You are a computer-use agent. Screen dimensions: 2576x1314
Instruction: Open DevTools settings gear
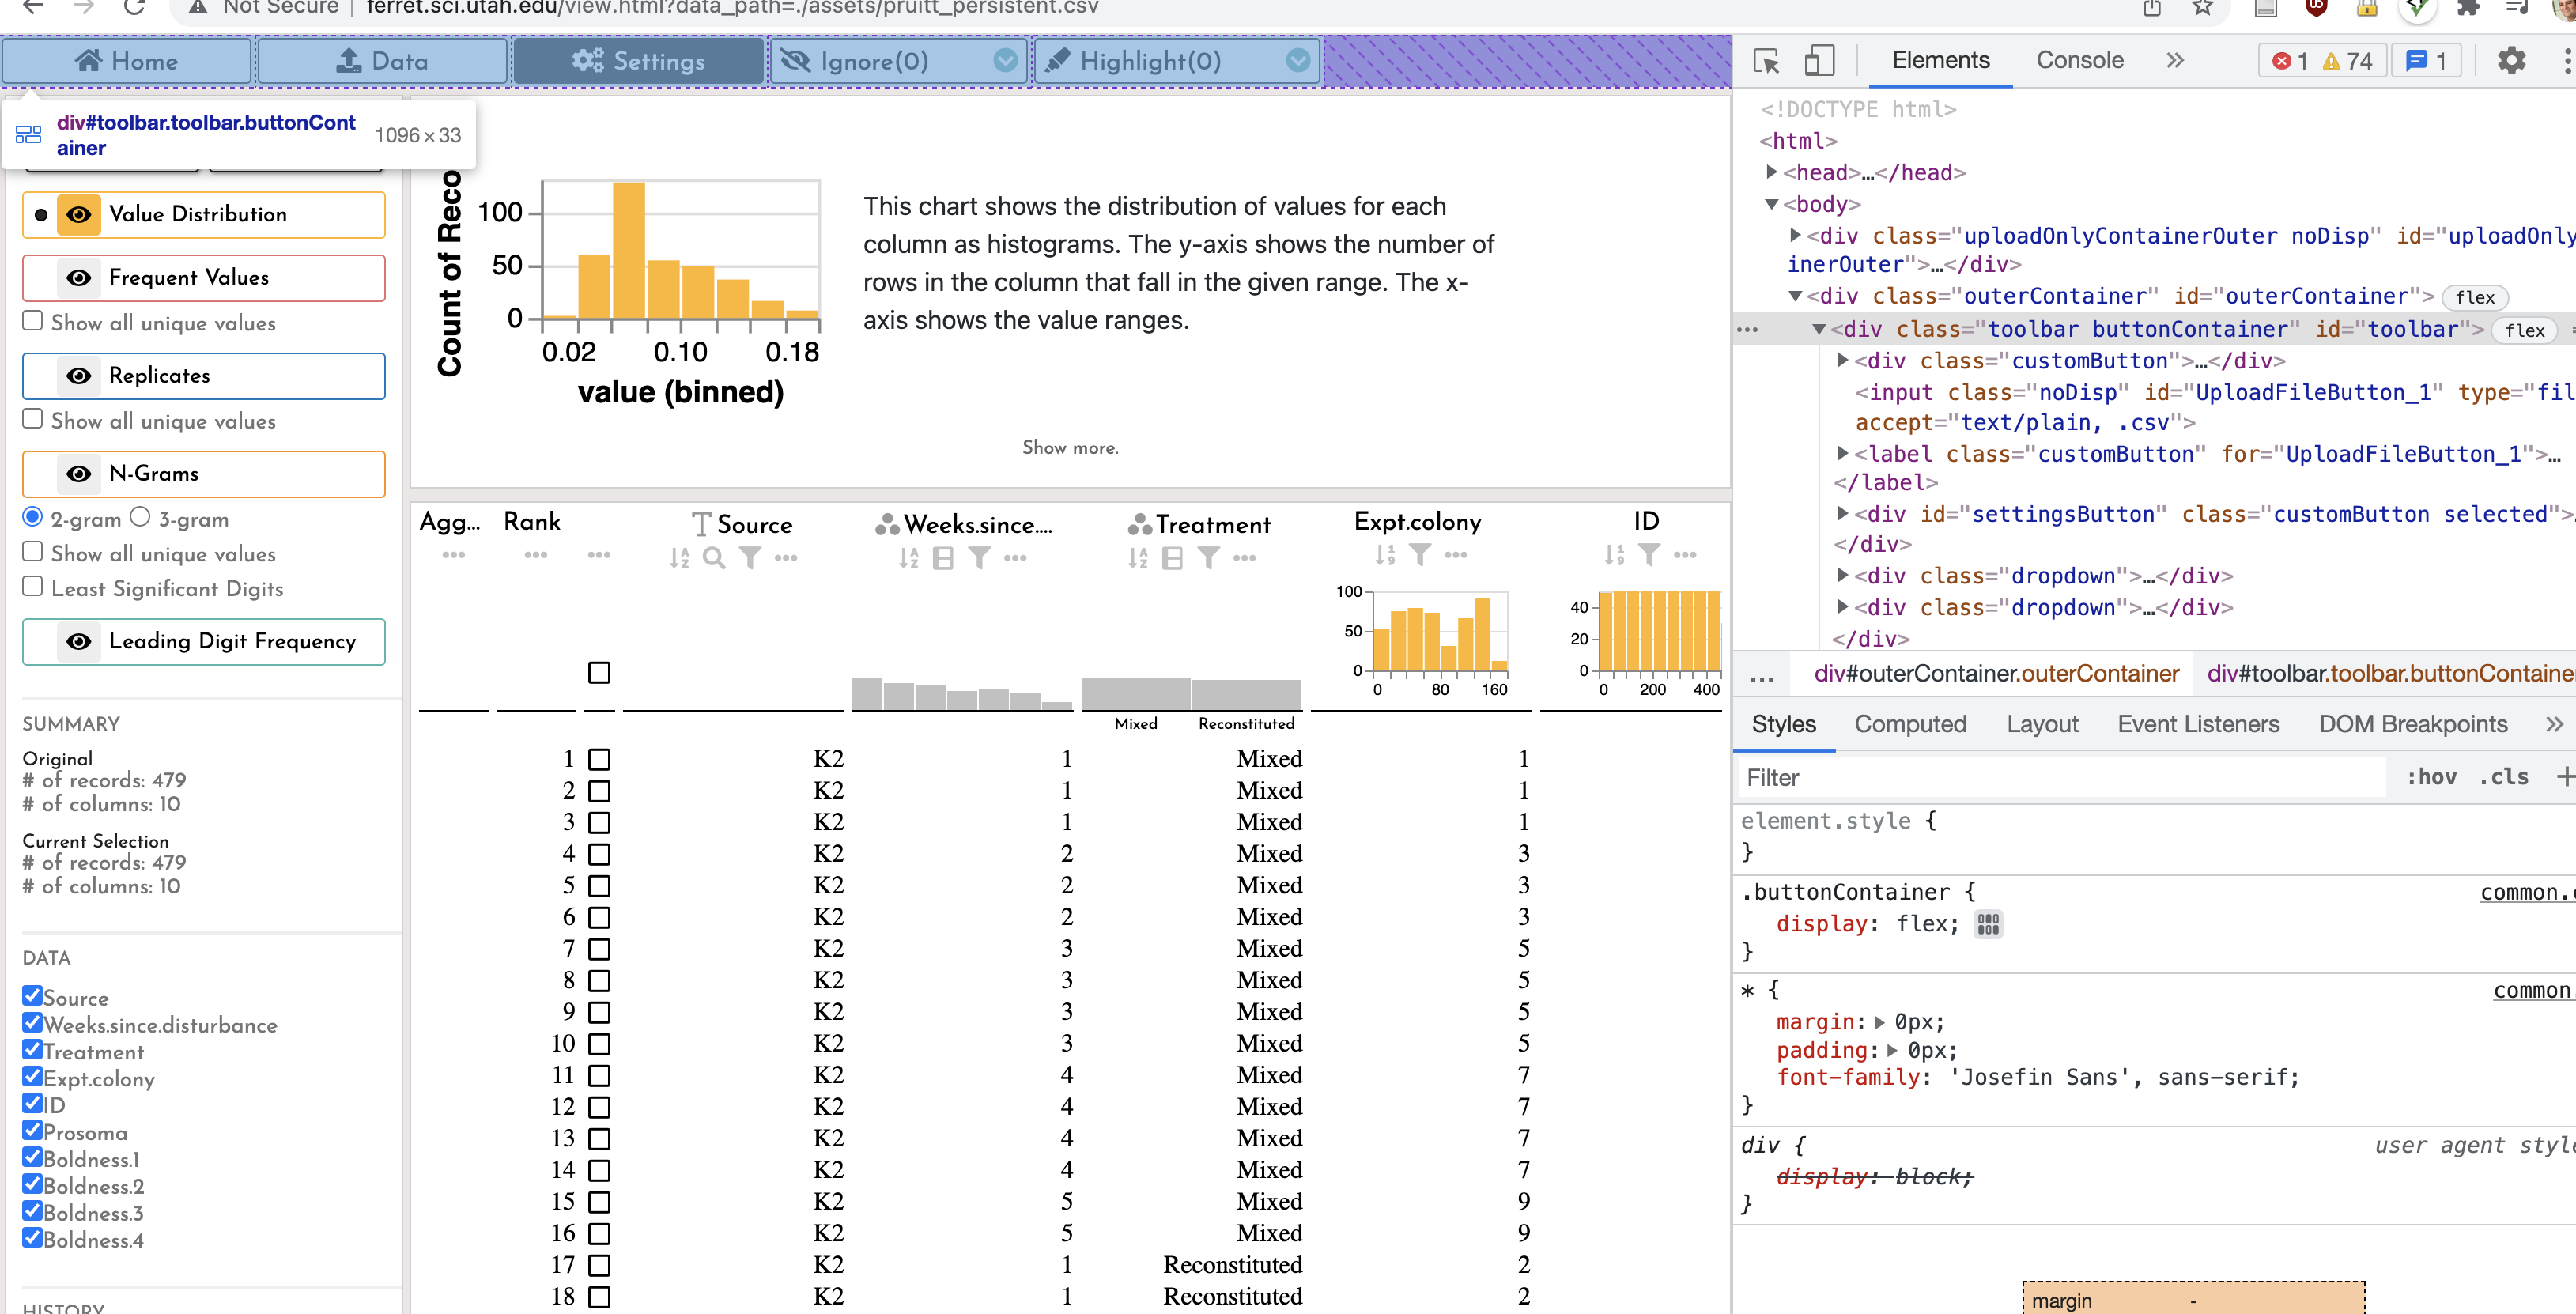tap(2513, 61)
